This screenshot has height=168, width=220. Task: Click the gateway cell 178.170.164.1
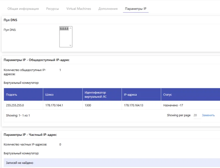click(54, 105)
